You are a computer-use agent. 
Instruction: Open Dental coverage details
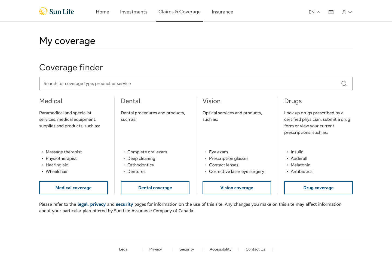(x=155, y=188)
